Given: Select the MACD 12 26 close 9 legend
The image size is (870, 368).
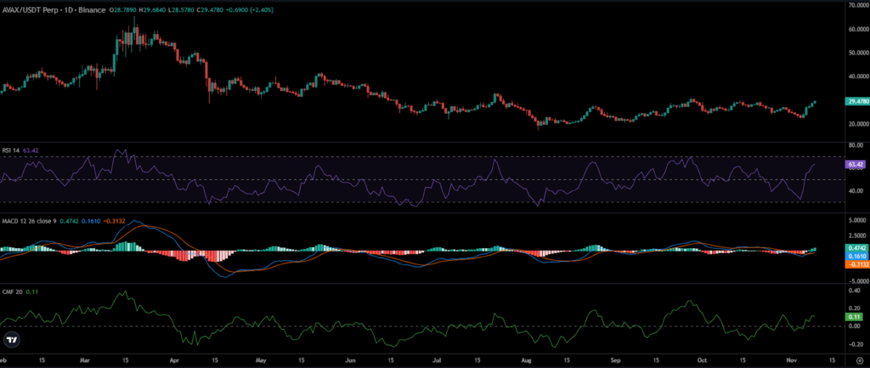Looking at the screenshot, I should pos(29,222).
